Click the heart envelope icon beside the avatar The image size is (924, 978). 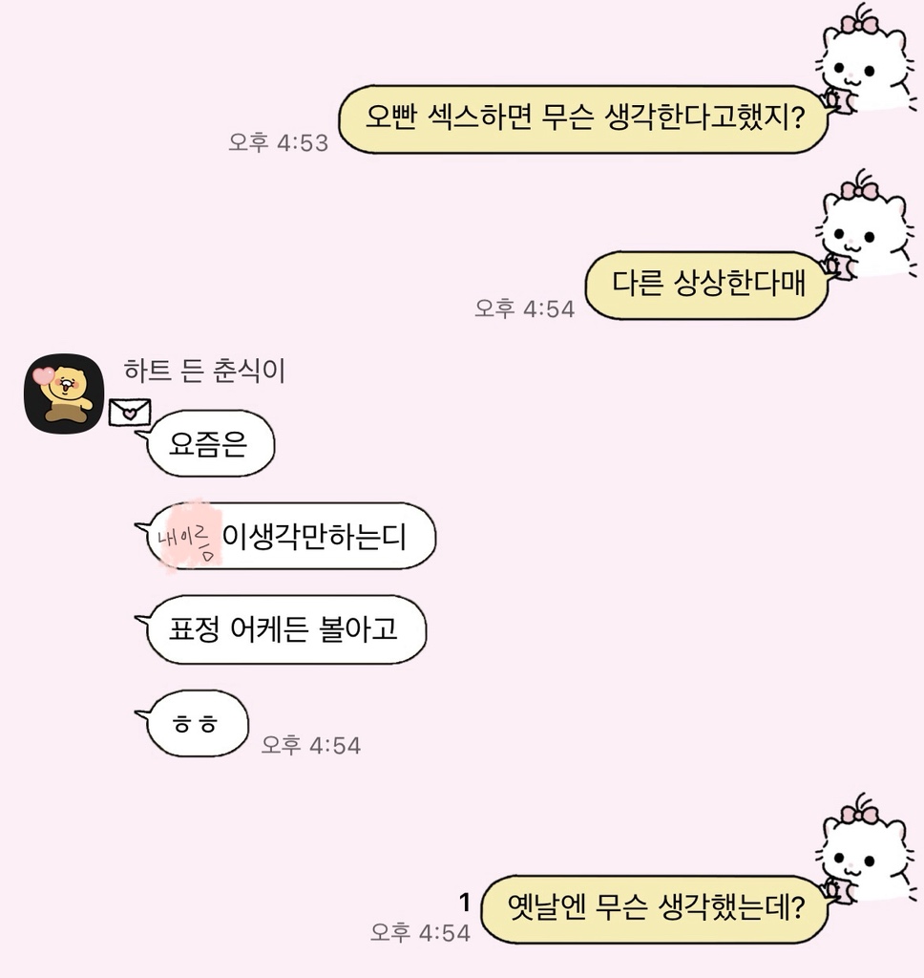[x=130, y=413]
